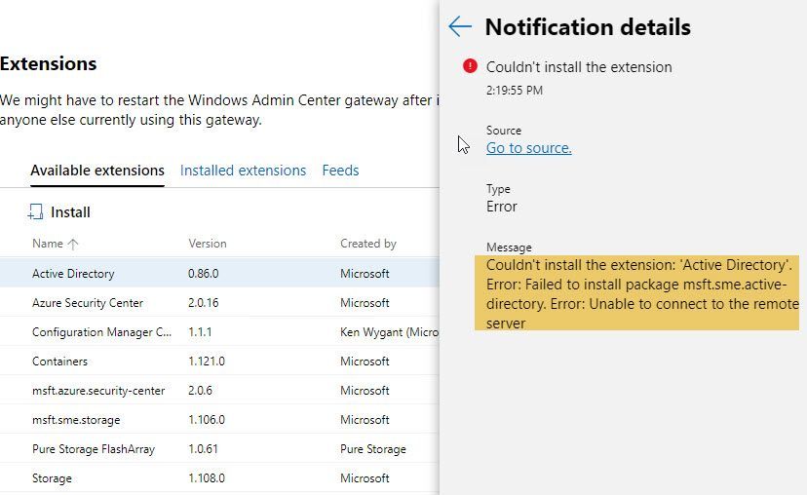Click the Install extension icon

coord(35,212)
